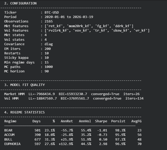Click the Observations value 2165

pos(49,21)
